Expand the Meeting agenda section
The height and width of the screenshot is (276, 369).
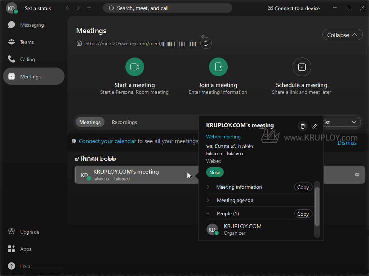208,200
